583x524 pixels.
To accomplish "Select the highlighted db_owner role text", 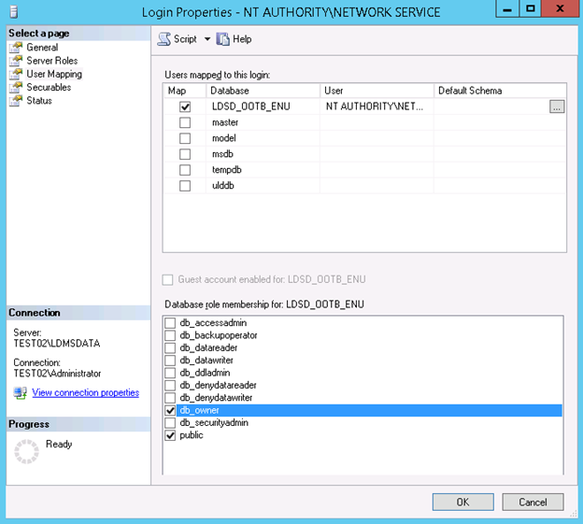I will pyautogui.click(x=199, y=410).
